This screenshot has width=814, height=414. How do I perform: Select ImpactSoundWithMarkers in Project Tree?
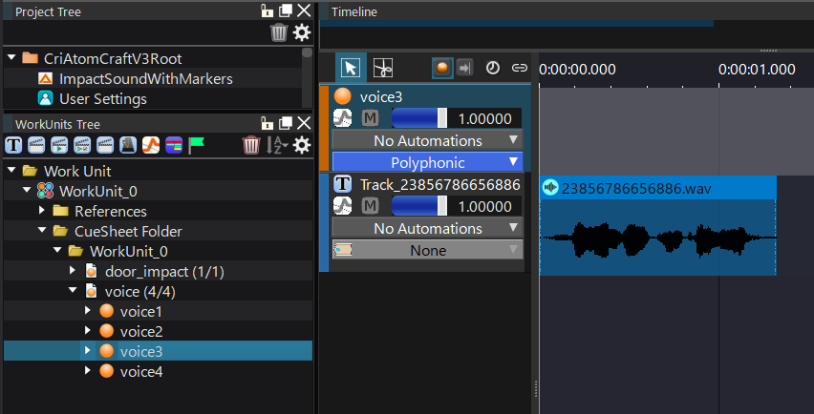146,79
